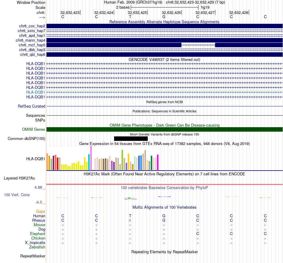
Task: Select the chr6_mcf_hap5 label
Action: 32,45
